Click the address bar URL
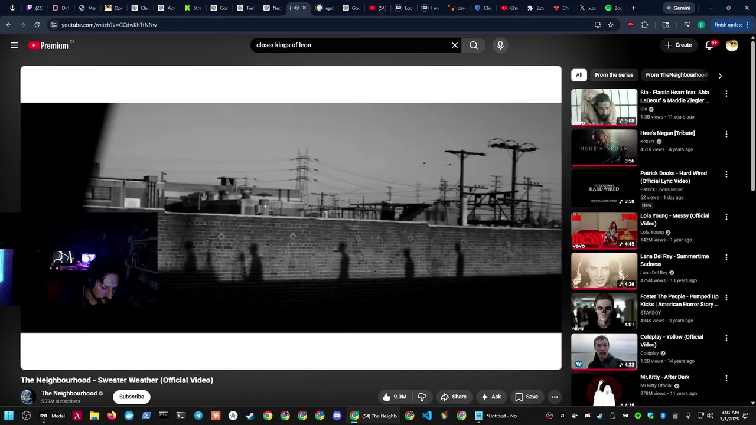The image size is (756, 425). tap(109, 25)
